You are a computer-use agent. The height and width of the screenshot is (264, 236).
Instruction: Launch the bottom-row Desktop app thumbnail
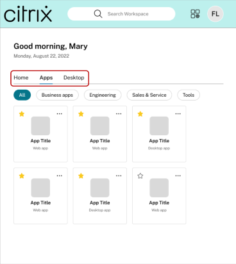click(100, 188)
